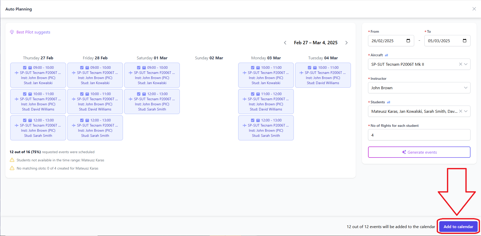Screen dimensions: 481x236
Task: Uncheck Friday 10:00 - 11:00 David Williams event
Action: point(82,94)
